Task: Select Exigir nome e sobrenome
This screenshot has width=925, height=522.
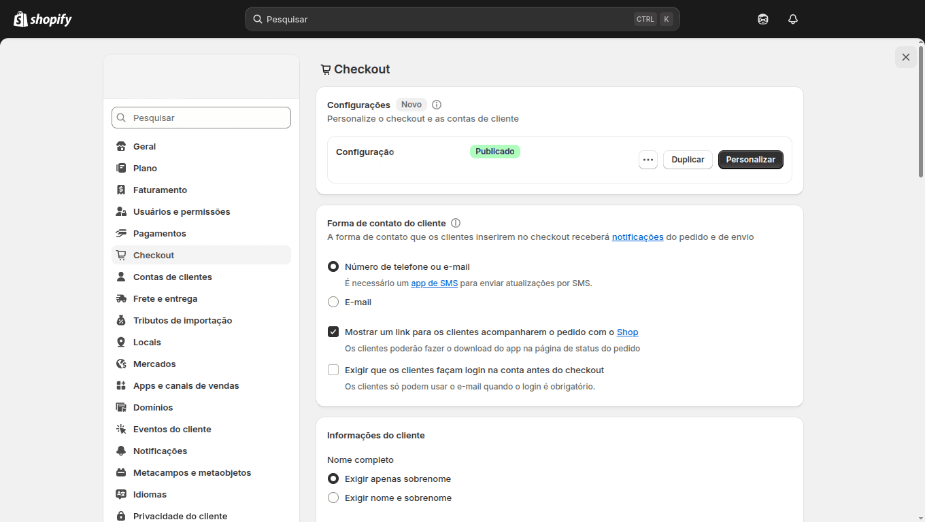Action: tap(333, 498)
